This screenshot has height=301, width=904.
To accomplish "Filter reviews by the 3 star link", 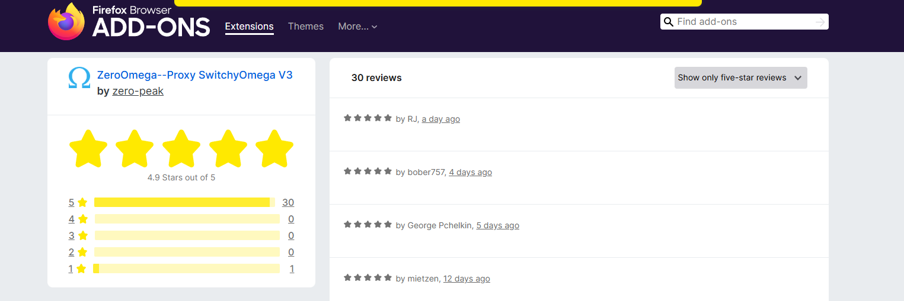I will click(71, 235).
